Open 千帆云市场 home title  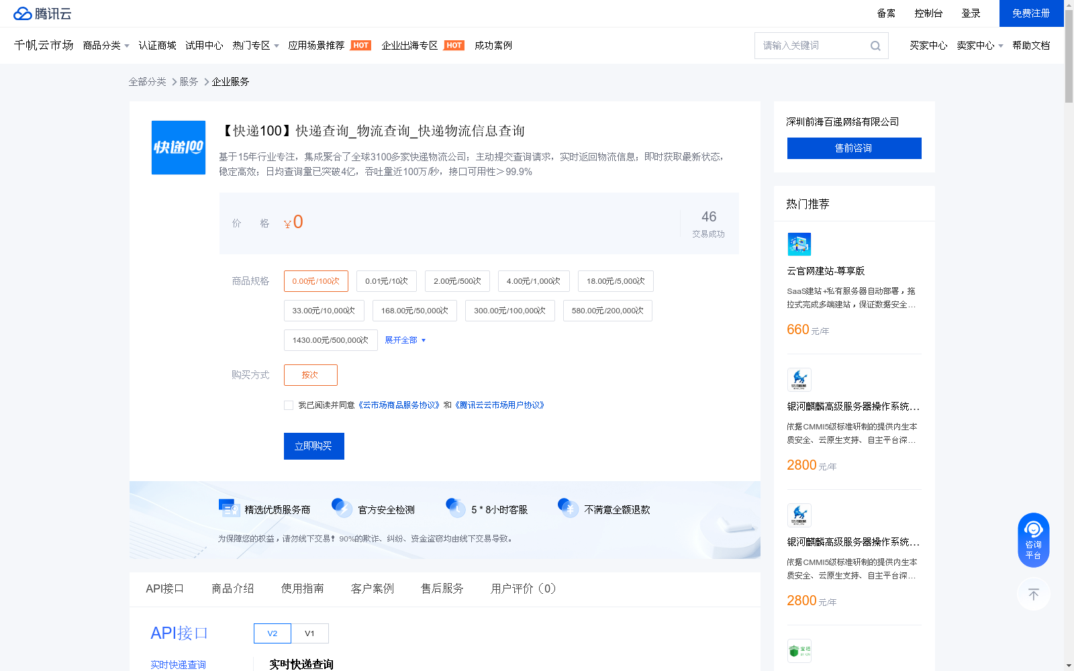click(x=44, y=46)
